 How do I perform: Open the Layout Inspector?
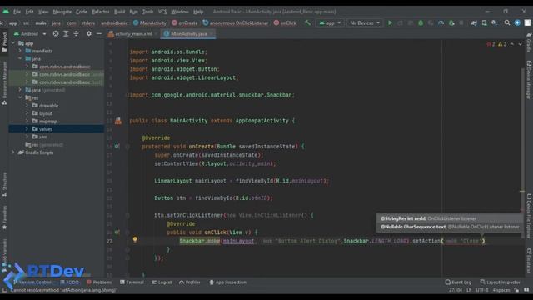(x=500, y=282)
